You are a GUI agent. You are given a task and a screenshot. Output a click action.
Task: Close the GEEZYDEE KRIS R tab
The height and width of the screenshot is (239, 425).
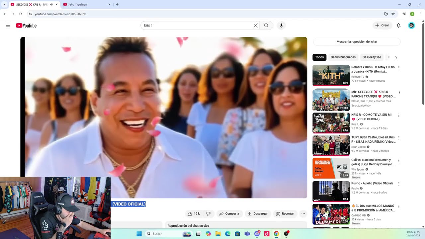[x=57, y=5]
